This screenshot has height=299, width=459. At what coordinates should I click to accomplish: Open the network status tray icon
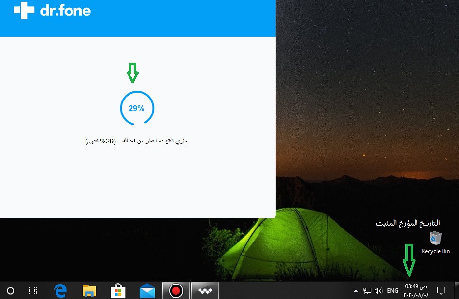point(367,291)
